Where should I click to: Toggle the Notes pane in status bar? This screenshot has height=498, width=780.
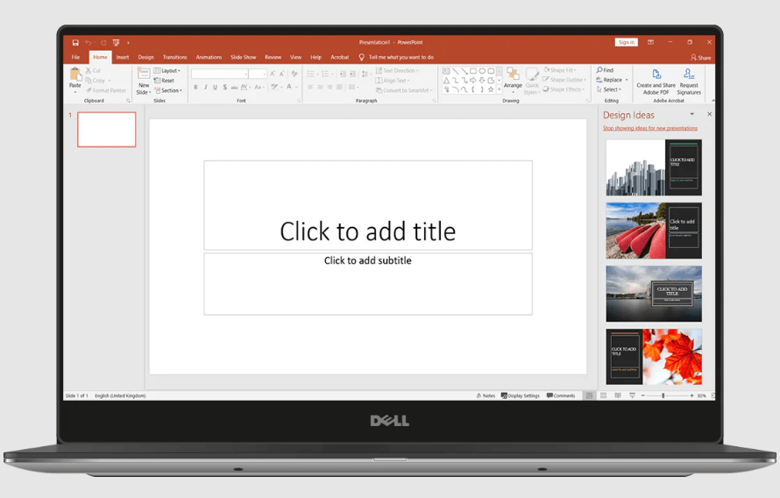(x=486, y=396)
